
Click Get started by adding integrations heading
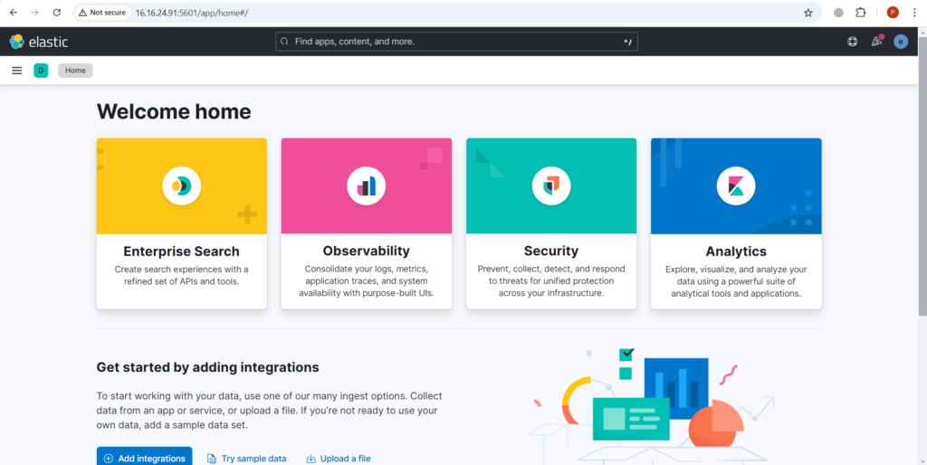tap(207, 367)
